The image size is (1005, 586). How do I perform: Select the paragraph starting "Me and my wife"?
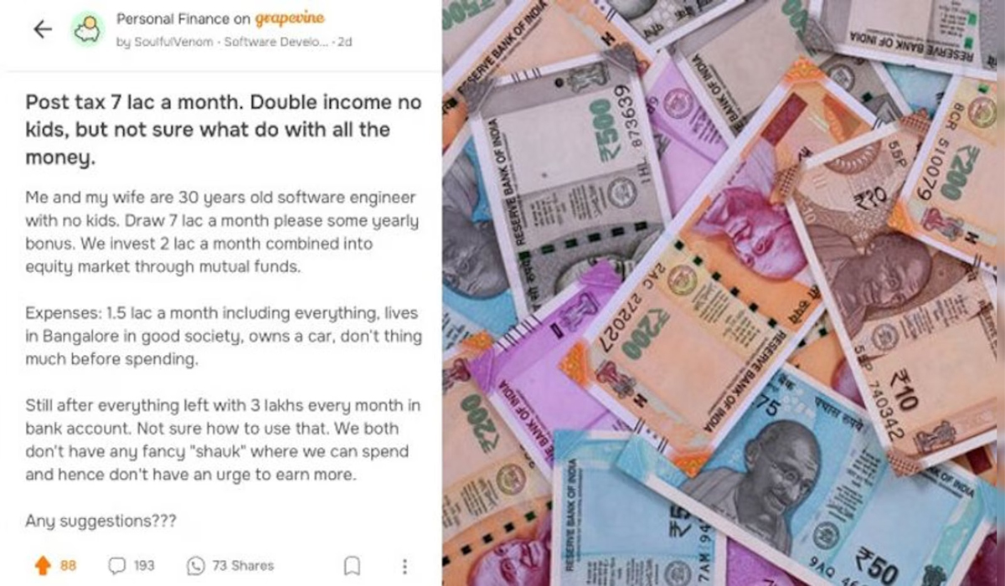(x=222, y=233)
